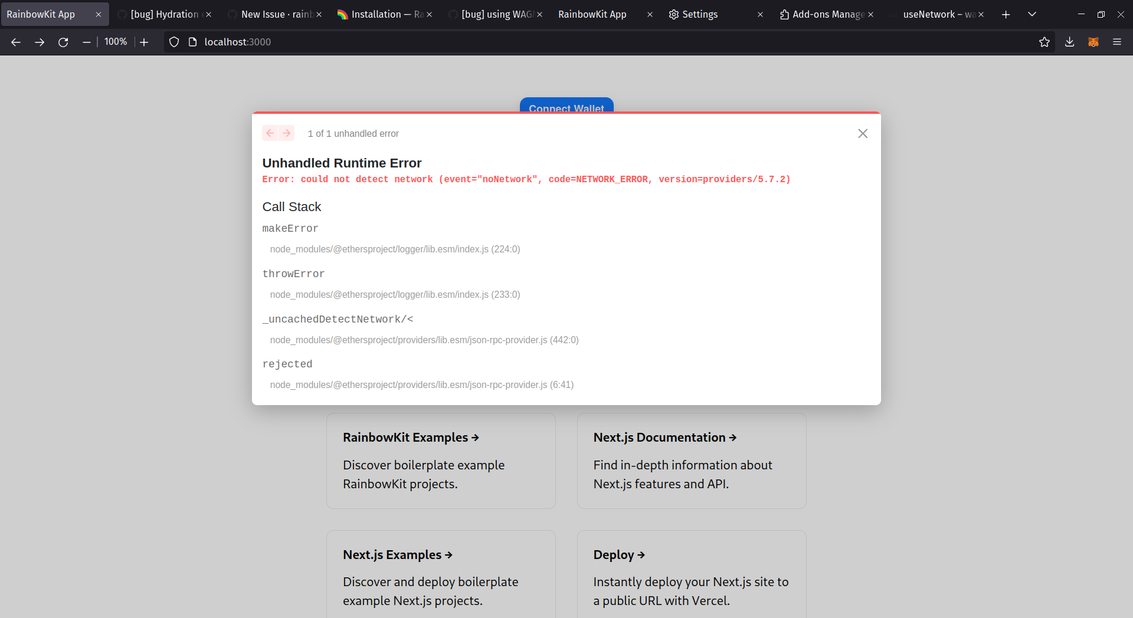Click the previous unhandled error arrow
1133x618 pixels.
pyautogui.click(x=270, y=133)
